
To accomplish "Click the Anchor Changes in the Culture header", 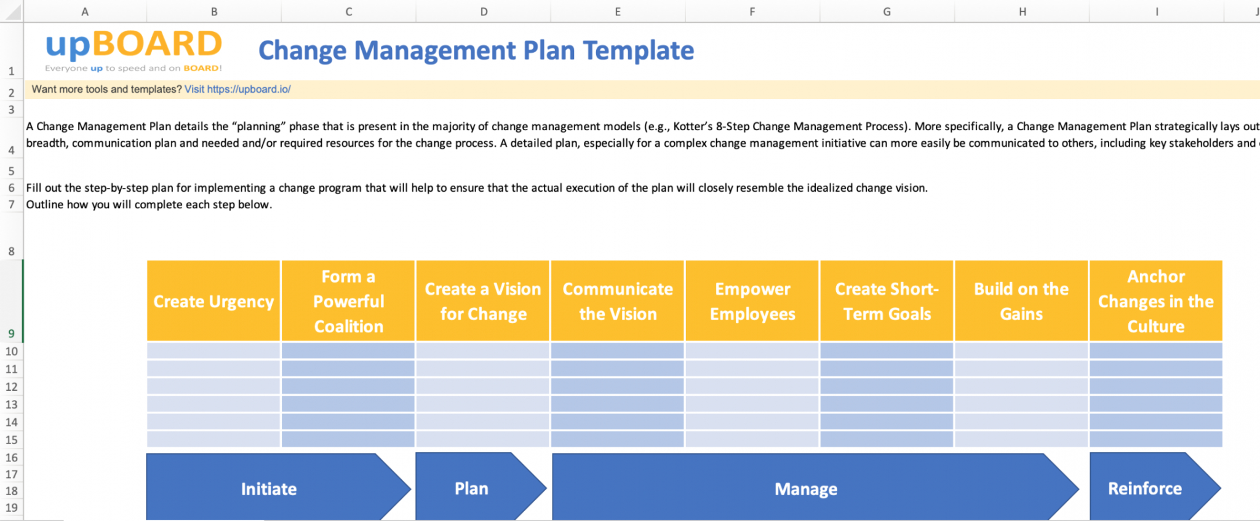I will click(1155, 301).
